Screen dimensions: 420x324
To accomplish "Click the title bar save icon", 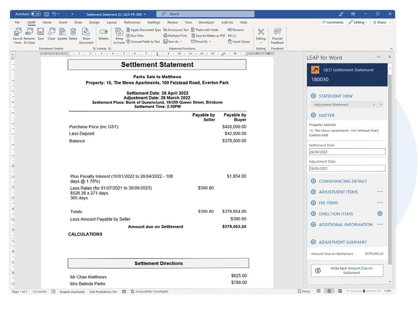I will [x=47, y=14].
